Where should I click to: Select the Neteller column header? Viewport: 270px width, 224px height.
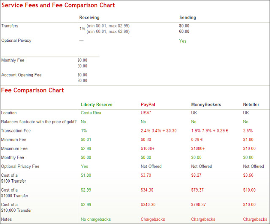pyautogui.click(x=251, y=105)
